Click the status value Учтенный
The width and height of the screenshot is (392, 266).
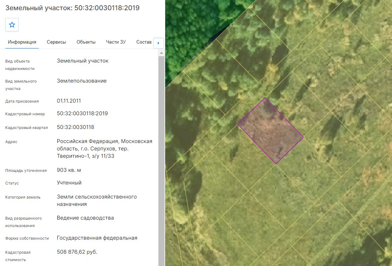point(69,183)
